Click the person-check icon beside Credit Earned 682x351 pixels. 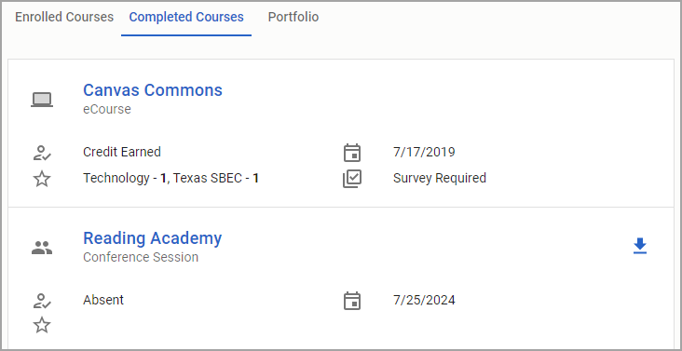click(42, 153)
